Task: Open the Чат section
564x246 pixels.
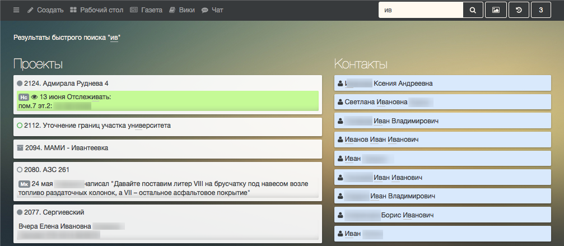Action: tap(212, 10)
